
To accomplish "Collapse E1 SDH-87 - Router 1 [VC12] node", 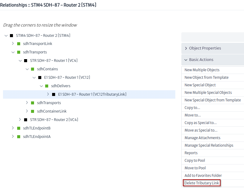I will (x=34, y=78).
